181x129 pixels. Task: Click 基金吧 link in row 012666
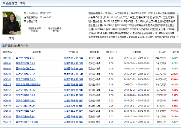pyautogui.click(x=74, y=69)
